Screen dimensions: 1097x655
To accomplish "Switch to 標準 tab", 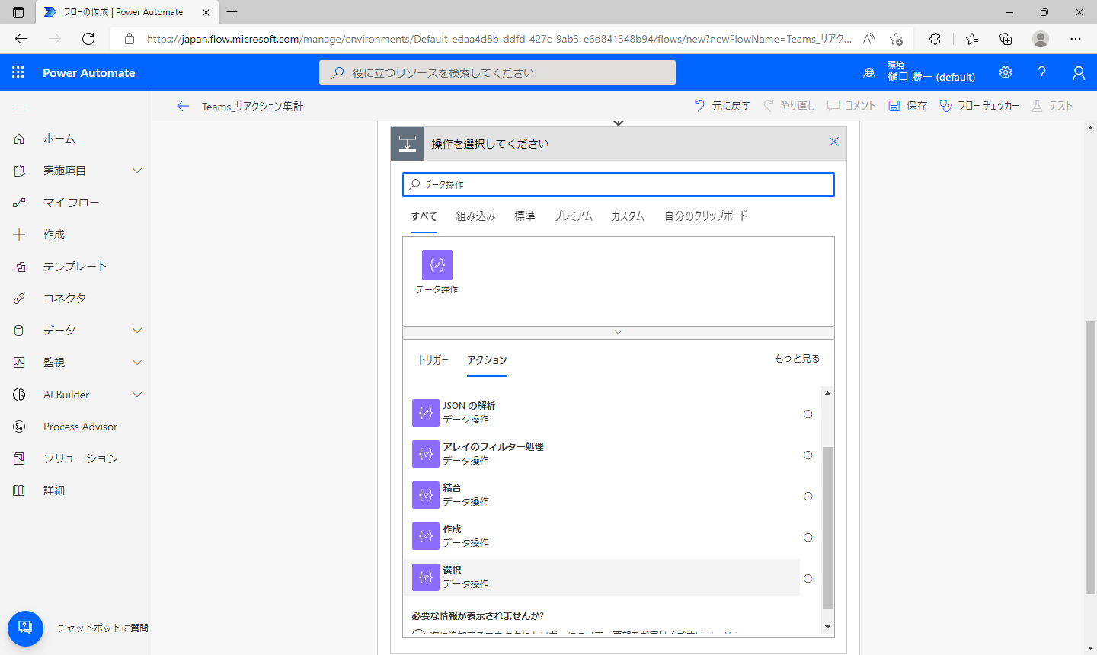I will click(x=525, y=216).
